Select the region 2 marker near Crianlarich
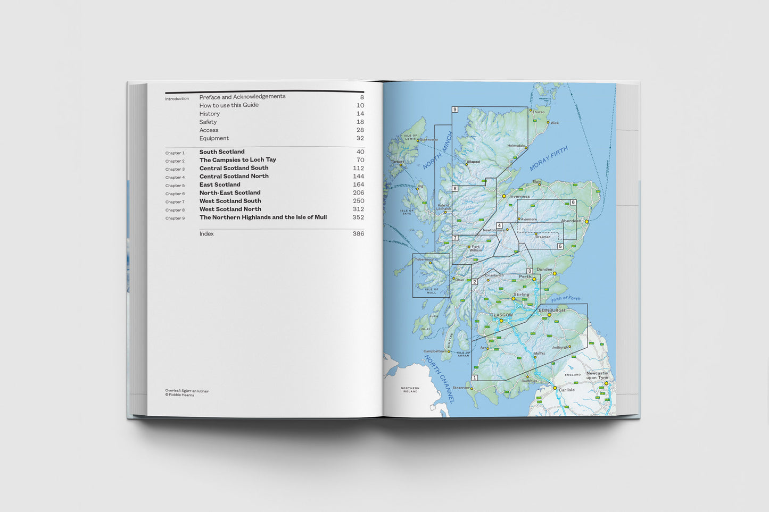The width and height of the screenshot is (769, 512). pos(475,281)
